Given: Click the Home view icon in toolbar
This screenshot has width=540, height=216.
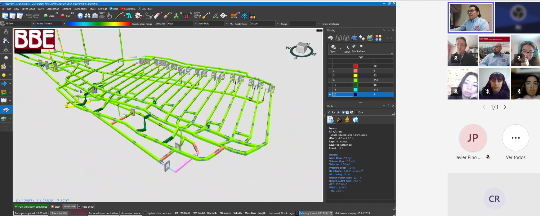Looking at the screenshot, I should click(80, 16).
